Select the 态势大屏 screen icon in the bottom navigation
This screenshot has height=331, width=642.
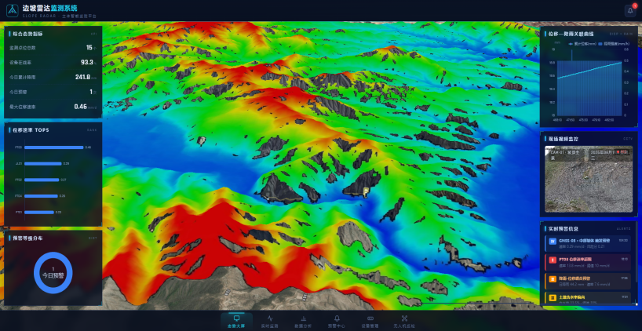click(236, 318)
